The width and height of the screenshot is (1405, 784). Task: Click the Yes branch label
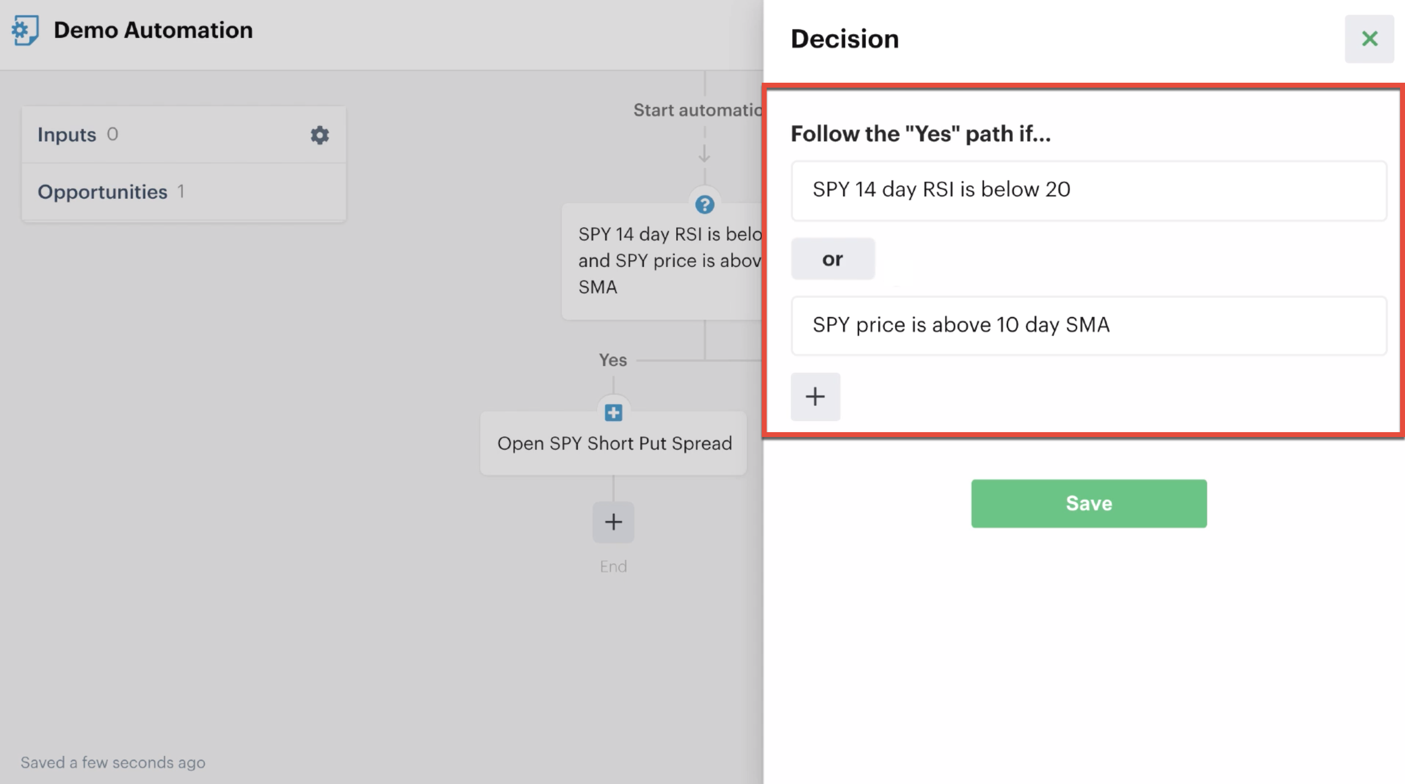(612, 360)
